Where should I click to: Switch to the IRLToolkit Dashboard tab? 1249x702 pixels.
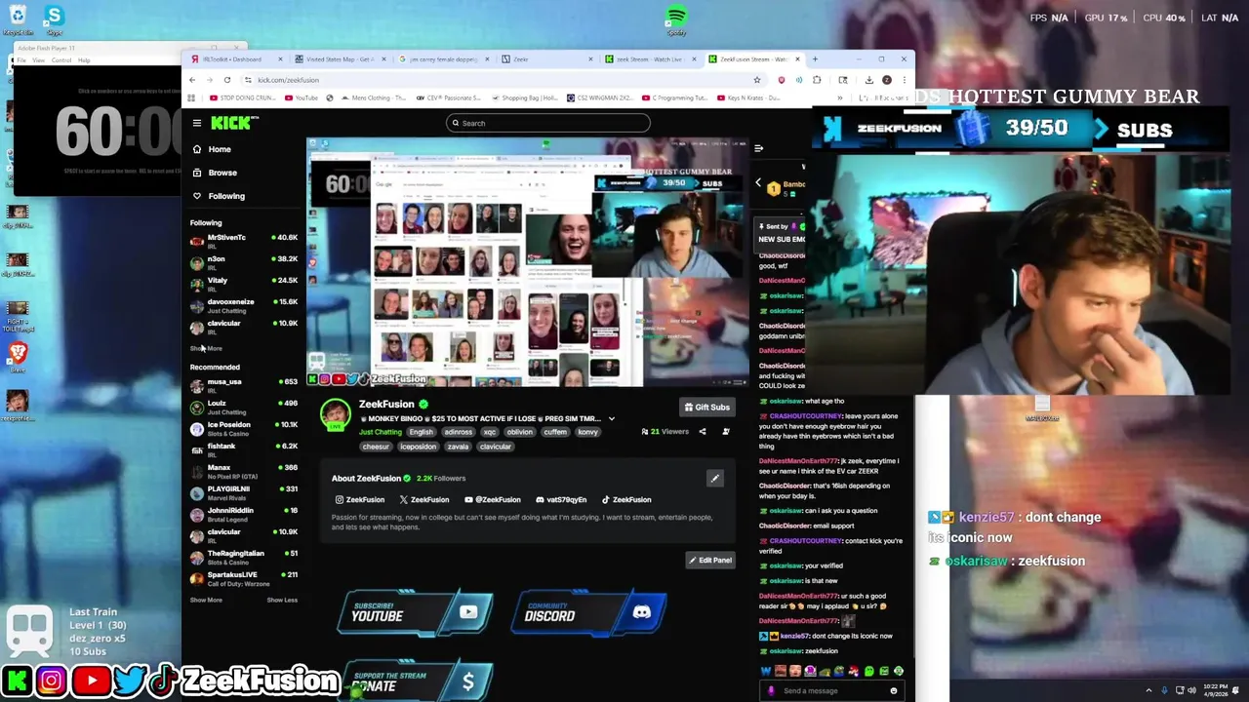point(234,59)
